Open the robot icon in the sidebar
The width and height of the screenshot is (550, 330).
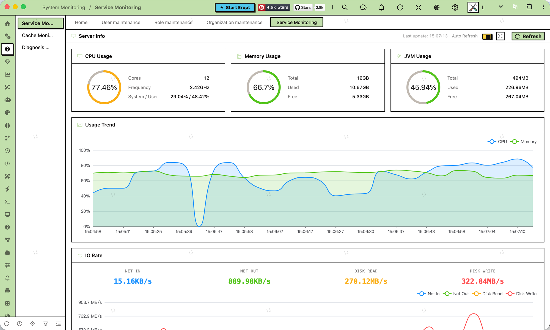tap(7, 100)
